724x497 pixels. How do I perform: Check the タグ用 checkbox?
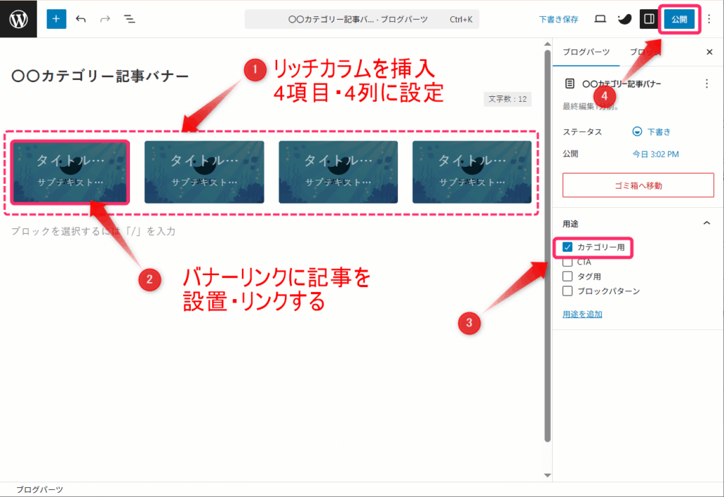pyautogui.click(x=568, y=276)
